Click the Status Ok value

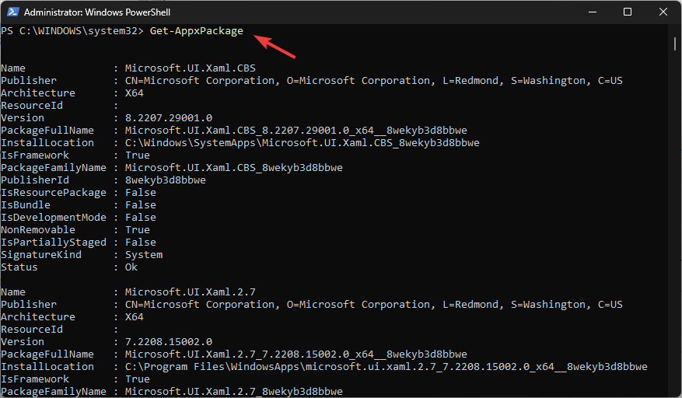click(x=131, y=267)
